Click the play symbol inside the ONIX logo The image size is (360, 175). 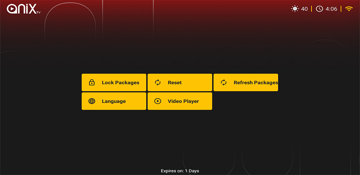coord(11,9)
